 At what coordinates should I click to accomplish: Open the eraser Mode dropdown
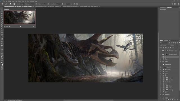pos(22,4)
